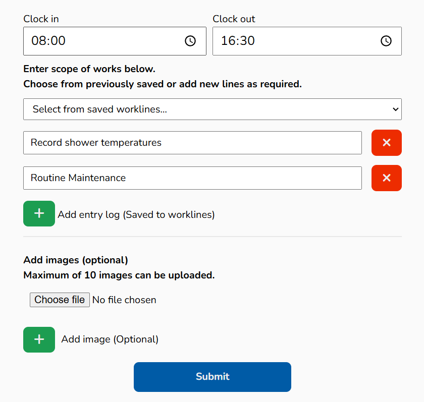
Task: Open the Clock out time picker icon
Action: [386, 41]
